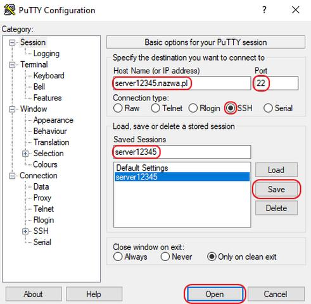Screen dimensions: 311x304
Task: Set close window on exit to Never
Action: point(165,257)
